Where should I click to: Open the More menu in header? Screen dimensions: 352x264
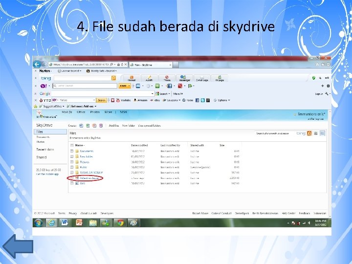click(108, 112)
